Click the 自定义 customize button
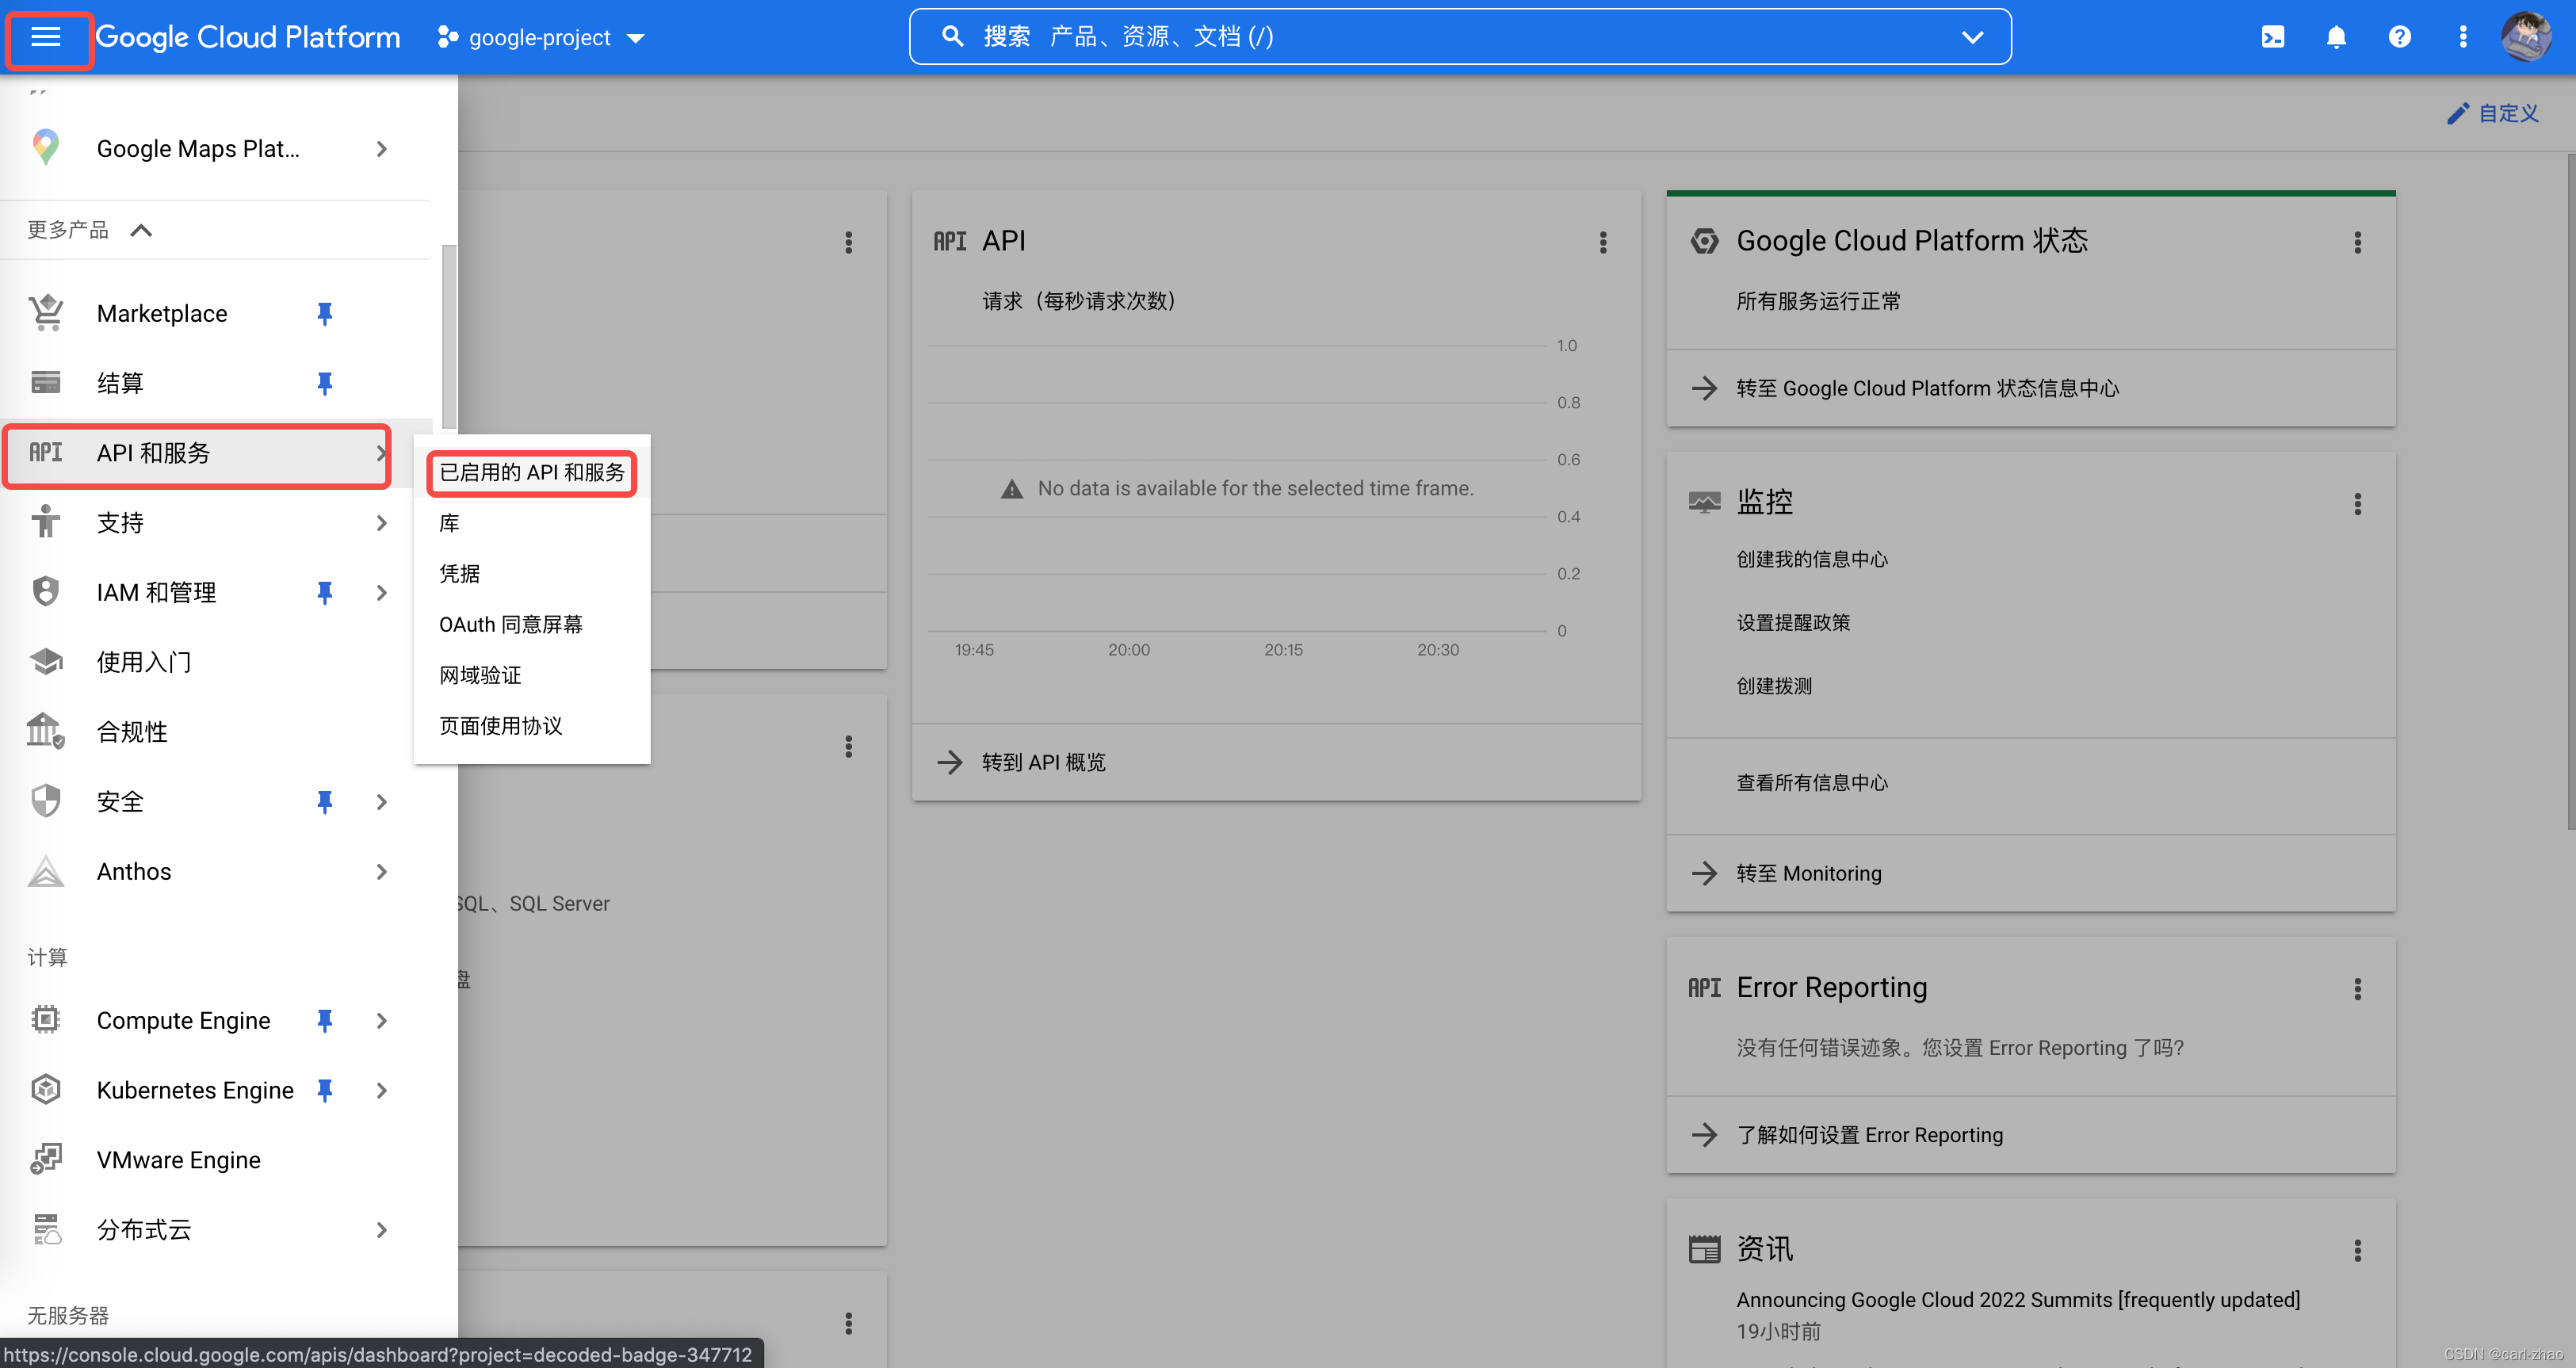Viewport: 2576px width, 1368px height. coord(2493,113)
